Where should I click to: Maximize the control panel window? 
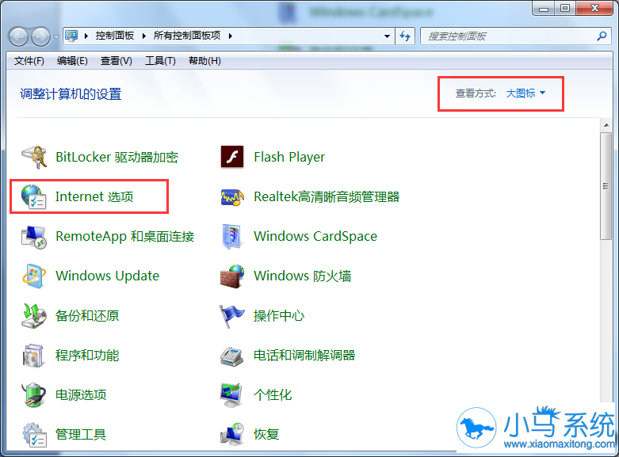(x=565, y=8)
